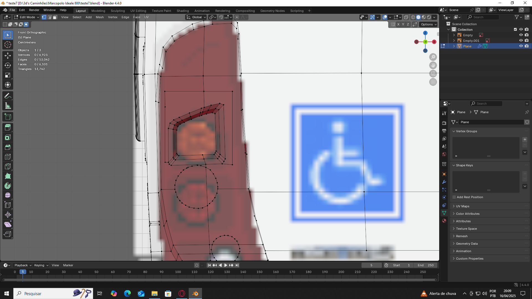Open the Options button in viewport
Screen dimensions: 532x299
428,24
